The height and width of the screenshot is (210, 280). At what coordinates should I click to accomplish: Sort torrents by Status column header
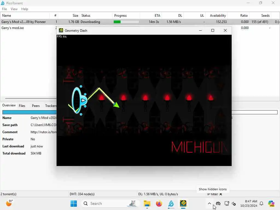point(96,16)
